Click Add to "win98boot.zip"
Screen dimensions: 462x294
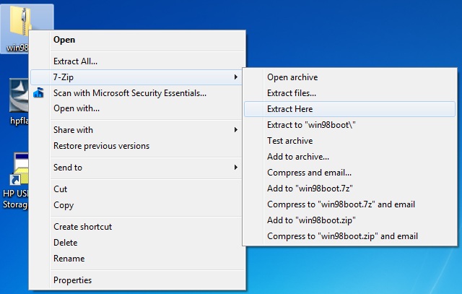(x=349, y=220)
